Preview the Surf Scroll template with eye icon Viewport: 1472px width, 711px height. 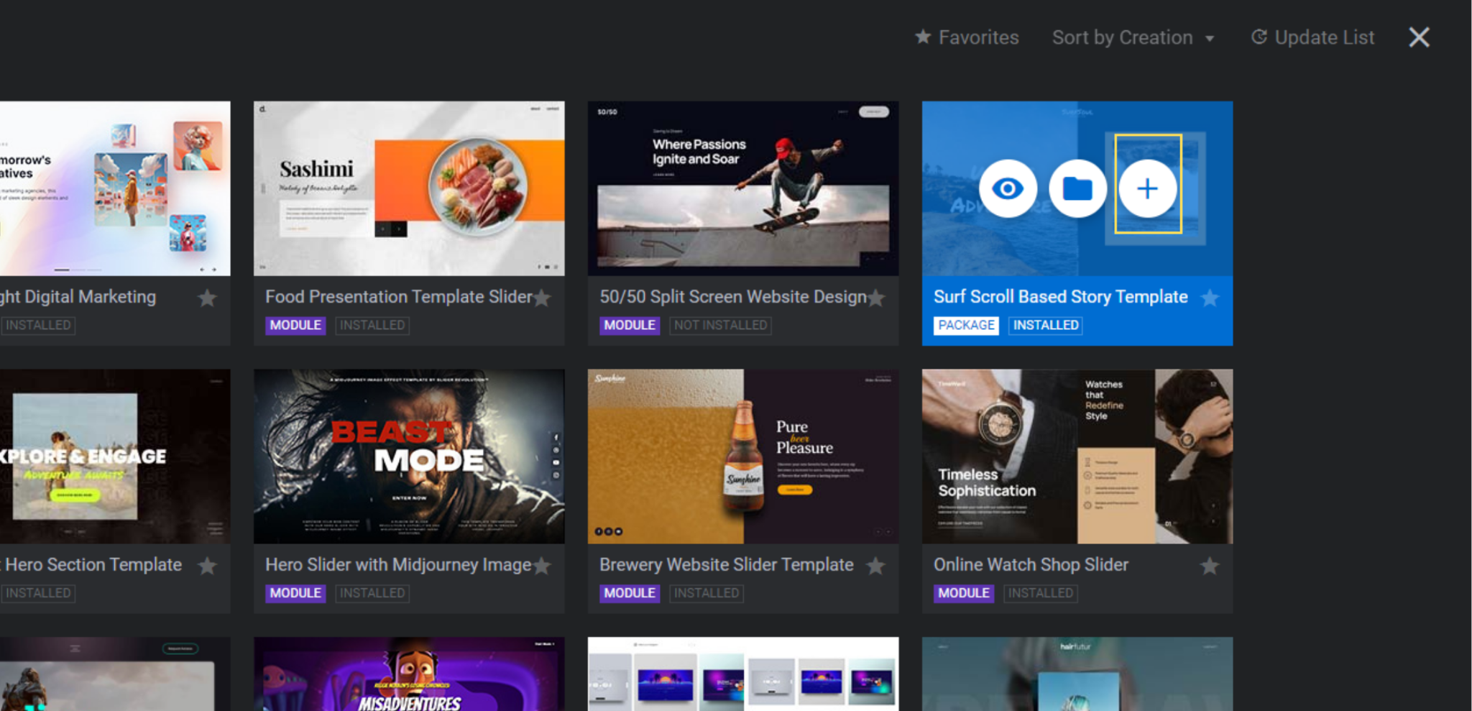(1008, 188)
